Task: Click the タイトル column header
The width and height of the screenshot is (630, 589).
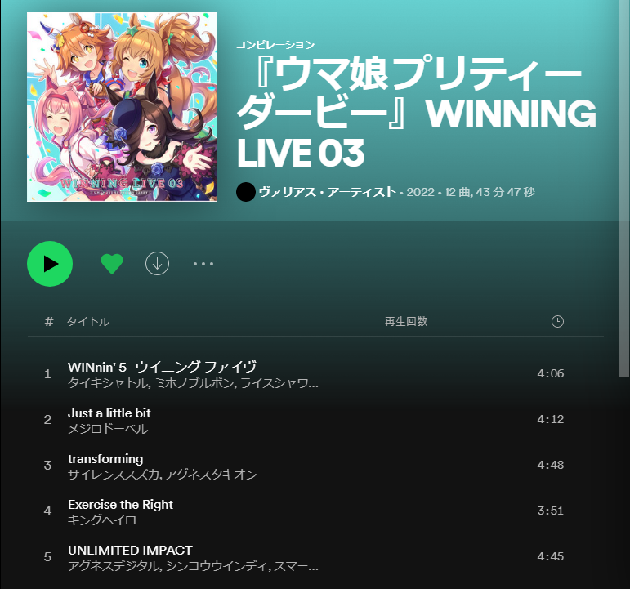Action: (88, 321)
